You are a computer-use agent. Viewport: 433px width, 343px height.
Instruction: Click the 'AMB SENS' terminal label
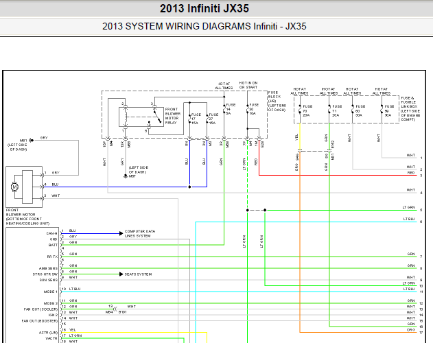tap(48, 268)
